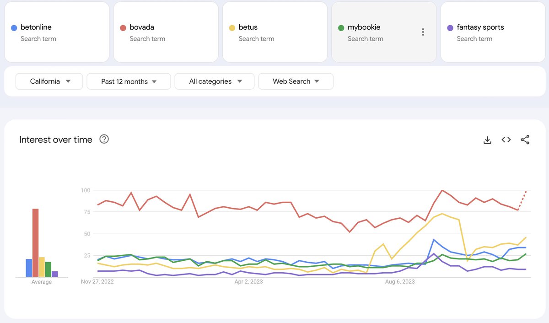The height and width of the screenshot is (323, 549).
Task: Click the purple dot beside fantasy sports
Action: pyautogui.click(x=450, y=28)
